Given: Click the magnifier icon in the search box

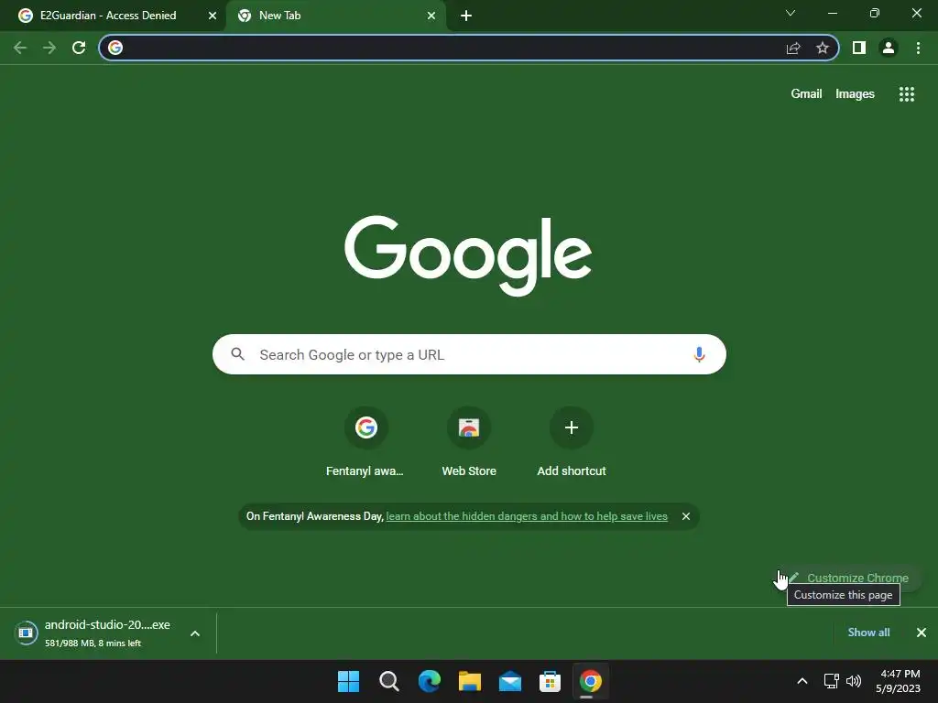Looking at the screenshot, I should 237,354.
